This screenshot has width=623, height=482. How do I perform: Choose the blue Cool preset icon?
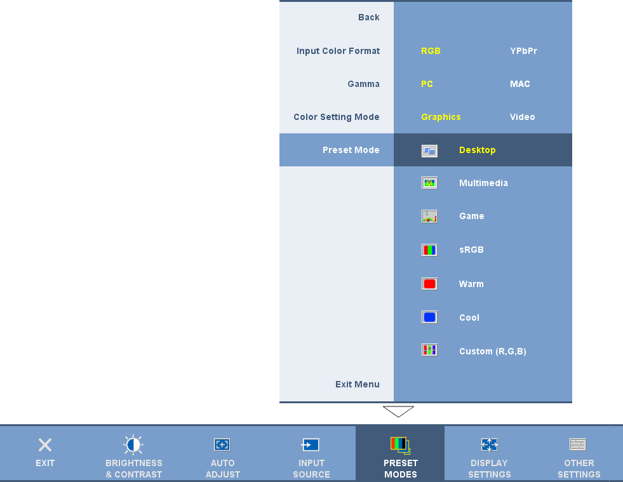pyautogui.click(x=429, y=317)
